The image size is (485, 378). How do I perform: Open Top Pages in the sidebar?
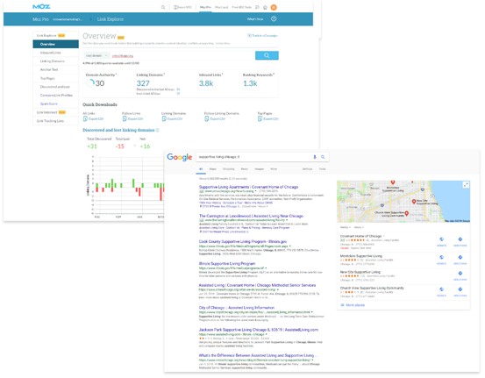(47, 78)
